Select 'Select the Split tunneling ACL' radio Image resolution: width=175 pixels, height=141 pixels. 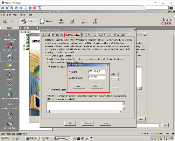[x=49, y=90]
